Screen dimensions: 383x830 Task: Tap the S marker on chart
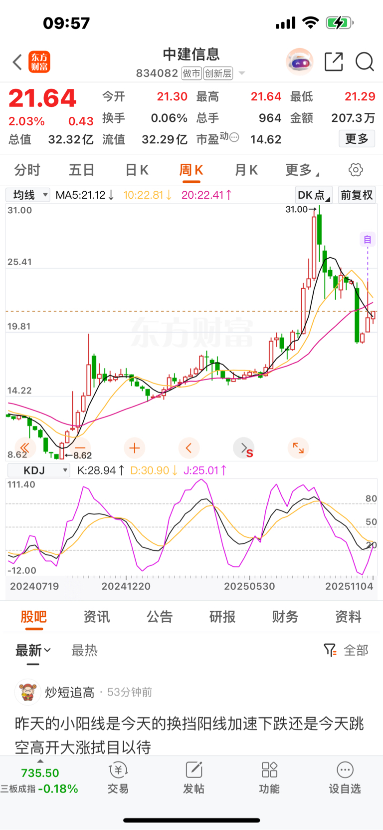(250, 453)
